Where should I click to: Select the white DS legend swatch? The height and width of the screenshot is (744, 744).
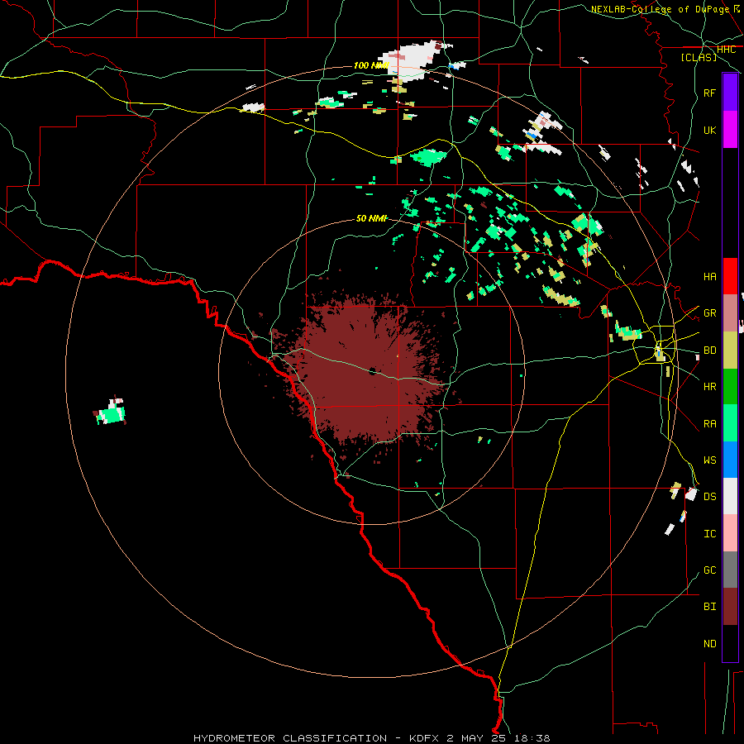730,496
